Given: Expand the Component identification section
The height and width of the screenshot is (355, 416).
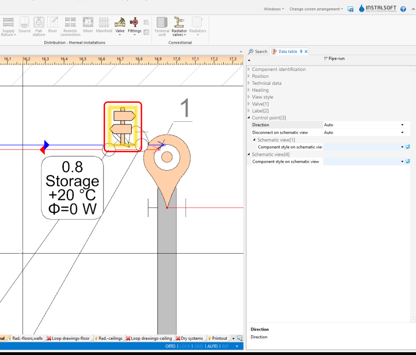Looking at the screenshot, I should 249,69.
